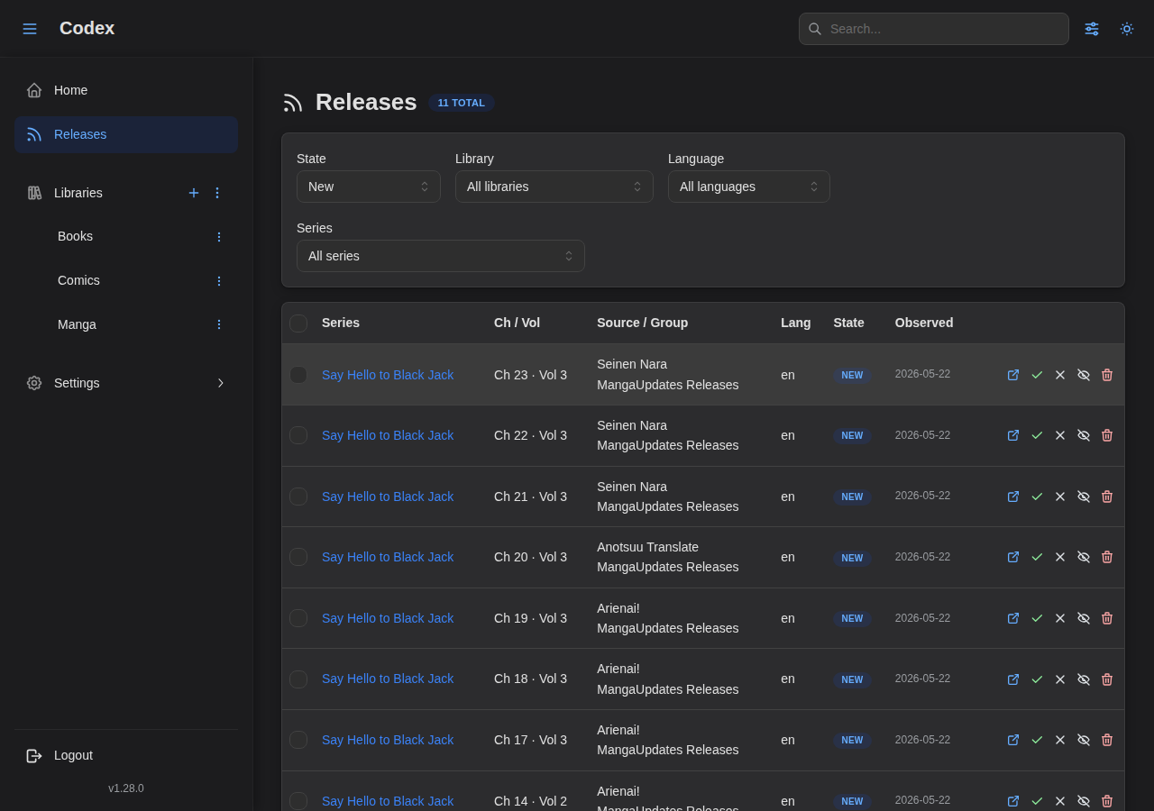Open external link for Ch 22 release
Image resolution: width=1154 pixels, height=811 pixels.
1013,435
